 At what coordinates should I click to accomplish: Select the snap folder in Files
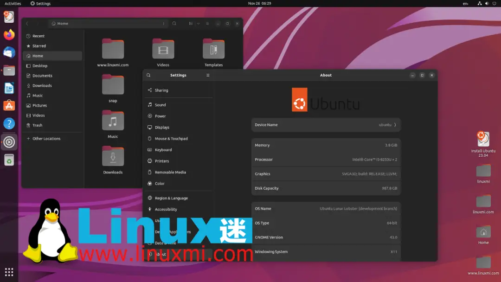[113, 89]
